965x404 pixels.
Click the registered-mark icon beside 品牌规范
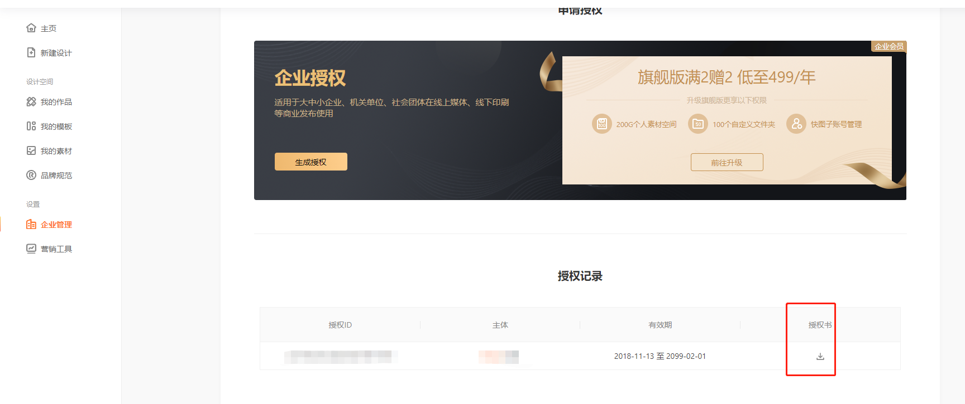coord(31,175)
